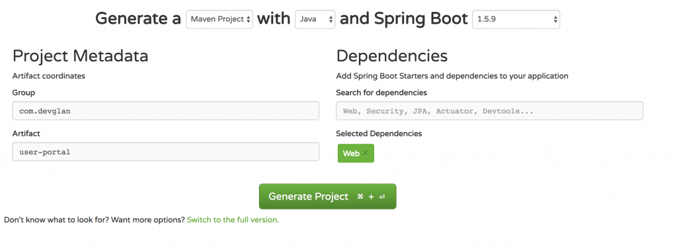The width and height of the screenshot is (677, 249).
Task: Open the Spring Boot version 1.5.9 dropdown
Action: click(516, 19)
